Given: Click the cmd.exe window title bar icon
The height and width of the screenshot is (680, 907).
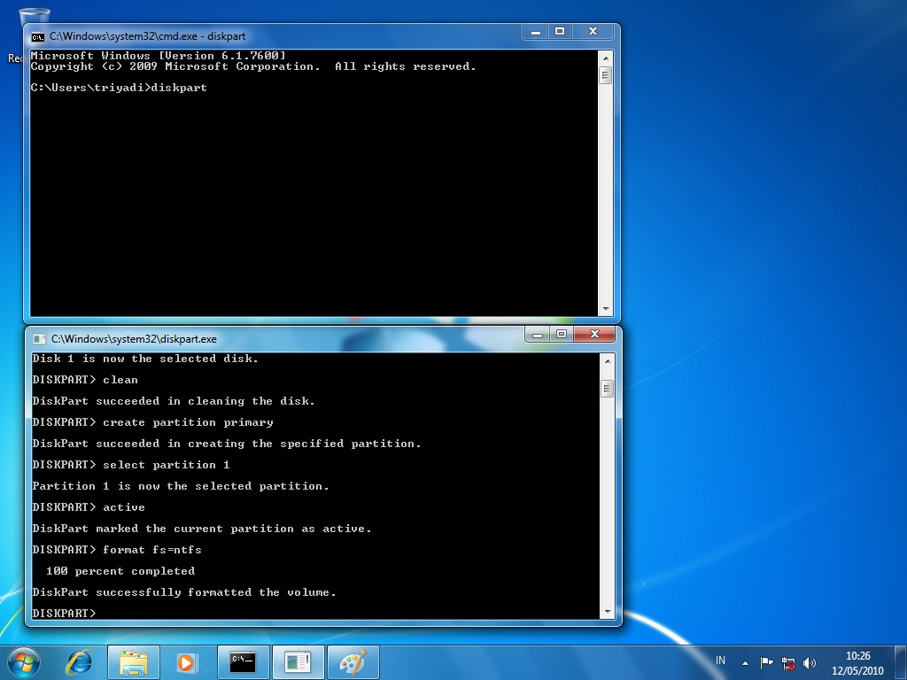Looking at the screenshot, I should (38, 37).
